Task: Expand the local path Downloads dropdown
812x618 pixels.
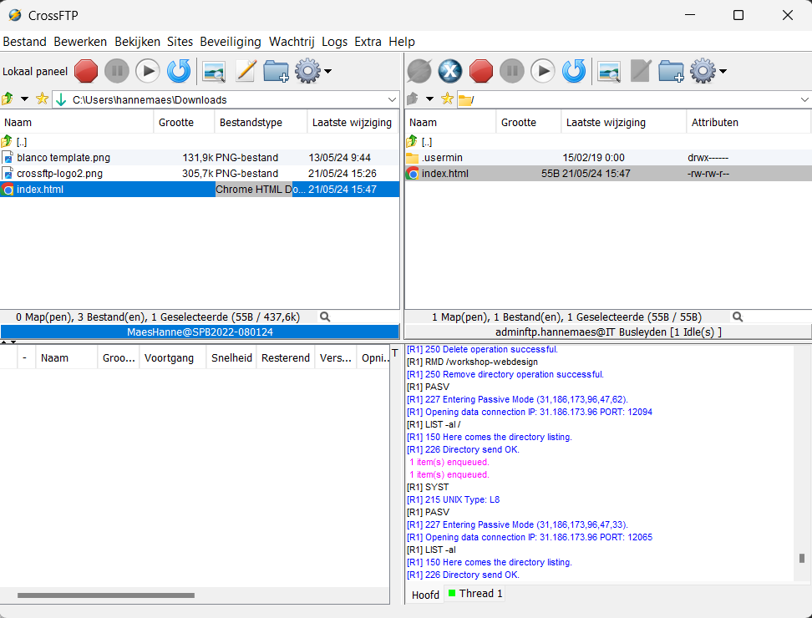Action: coord(392,99)
